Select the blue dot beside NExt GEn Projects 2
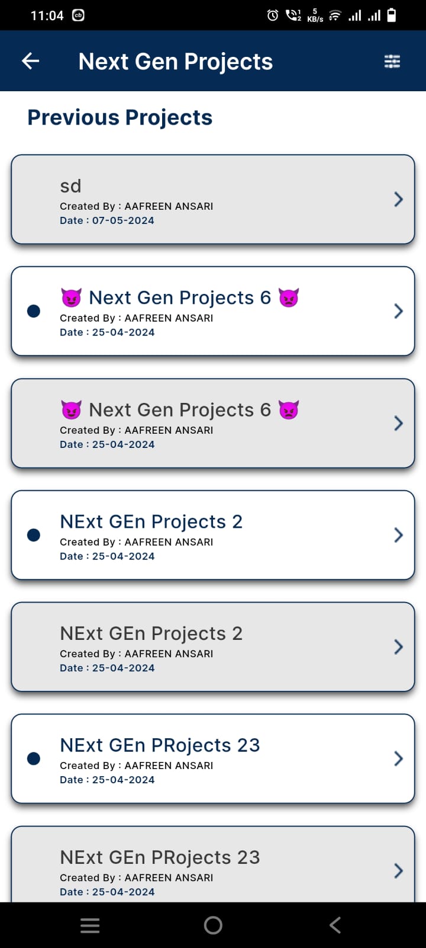 [x=34, y=535]
